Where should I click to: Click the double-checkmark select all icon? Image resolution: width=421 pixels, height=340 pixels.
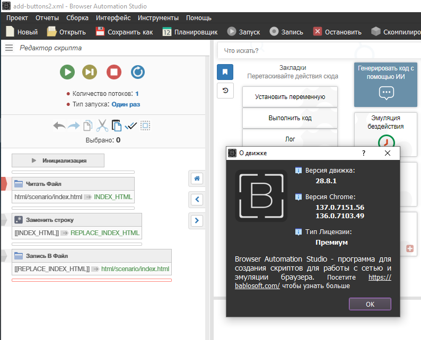pyautogui.click(x=130, y=126)
